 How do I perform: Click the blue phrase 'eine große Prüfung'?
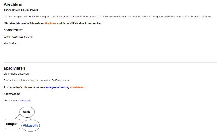[x=57, y=87]
